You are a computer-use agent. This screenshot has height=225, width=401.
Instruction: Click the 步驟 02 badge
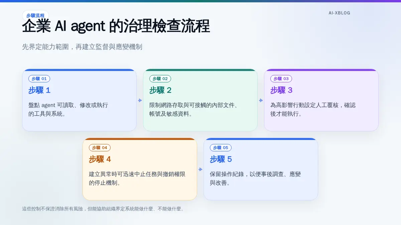(160, 79)
